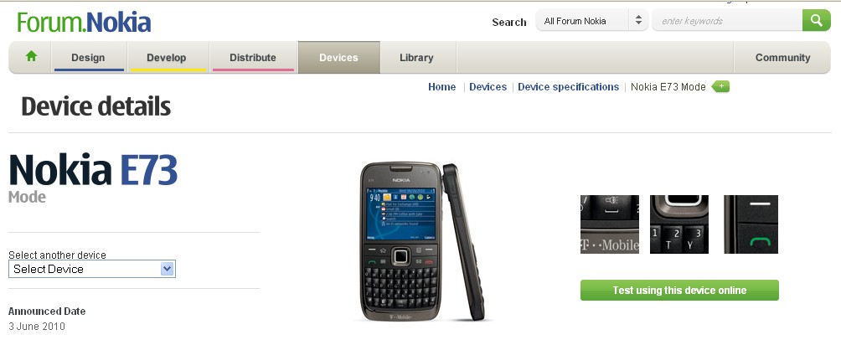The image size is (841, 340).
Task: Click the Forum.Nokia logo
Action: pos(84,23)
